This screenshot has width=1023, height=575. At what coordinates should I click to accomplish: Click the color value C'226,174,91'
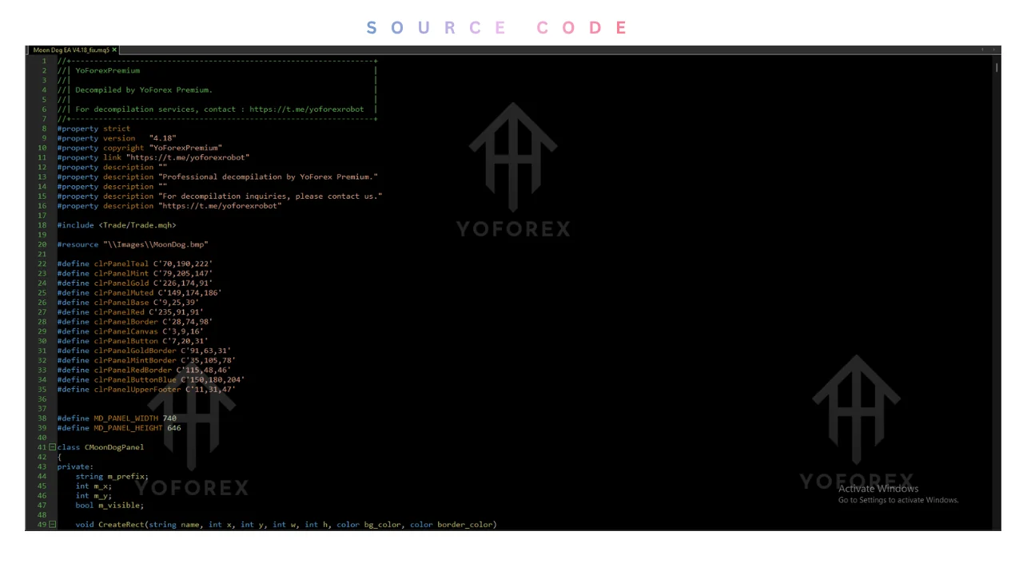coord(183,283)
